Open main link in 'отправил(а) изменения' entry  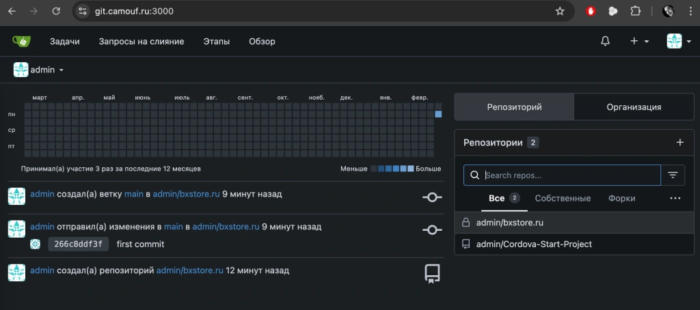tap(173, 226)
